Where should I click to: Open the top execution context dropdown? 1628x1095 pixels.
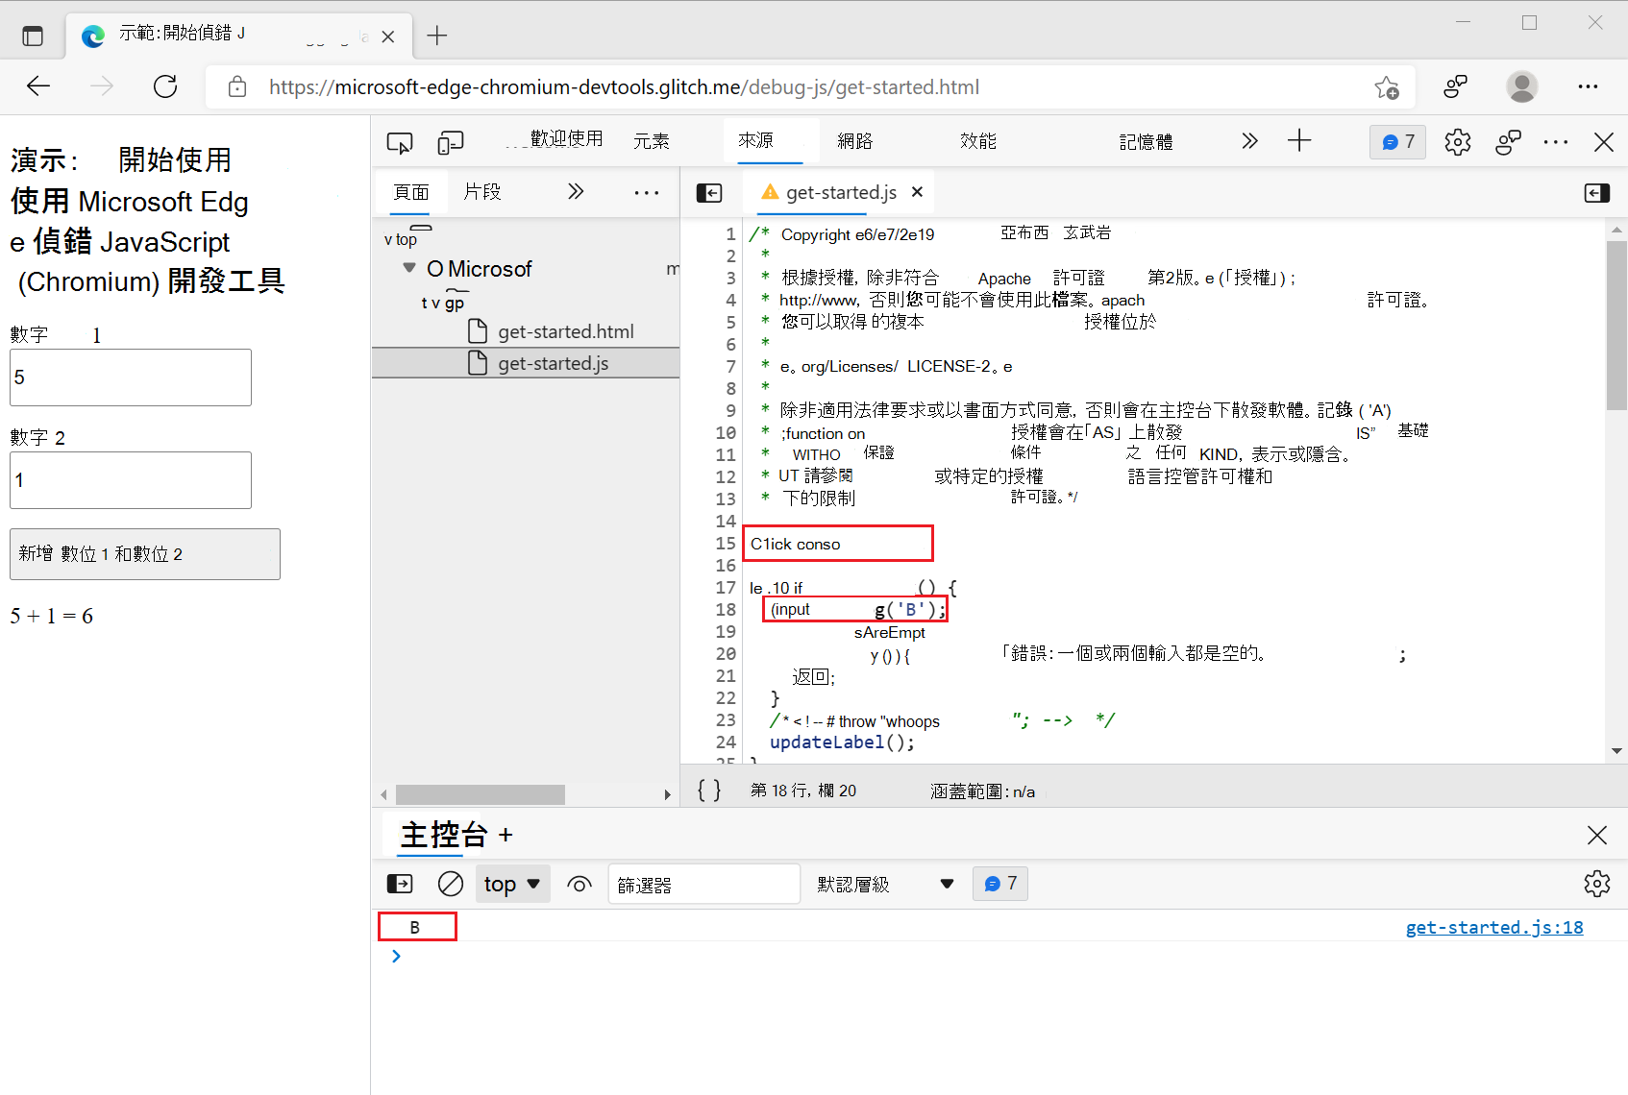[x=512, y=883]
